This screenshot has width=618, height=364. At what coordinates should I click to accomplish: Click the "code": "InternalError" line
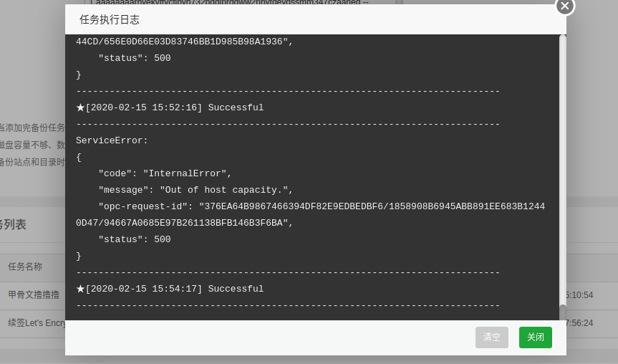pos(165,173)
